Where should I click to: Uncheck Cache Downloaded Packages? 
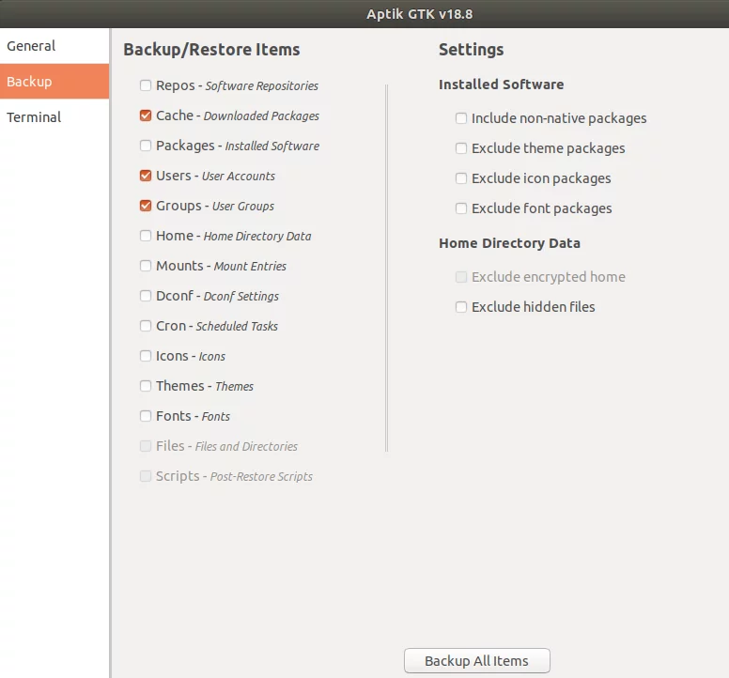[x=146, y=116]
